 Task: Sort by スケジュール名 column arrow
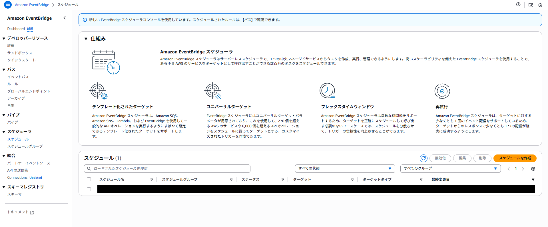[152, 180]
